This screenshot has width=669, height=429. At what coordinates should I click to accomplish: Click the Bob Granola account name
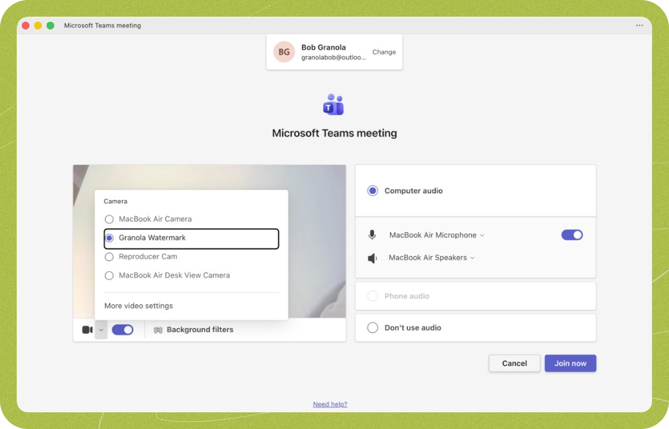(x=323, y=47)
